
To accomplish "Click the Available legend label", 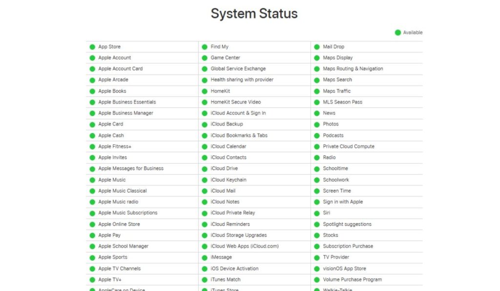I will coord(413,33).
